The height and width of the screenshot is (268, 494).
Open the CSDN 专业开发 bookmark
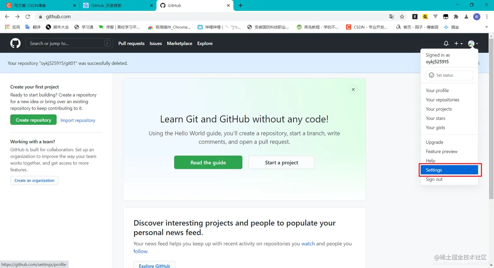pyautogui.click(x=367, y=27)
